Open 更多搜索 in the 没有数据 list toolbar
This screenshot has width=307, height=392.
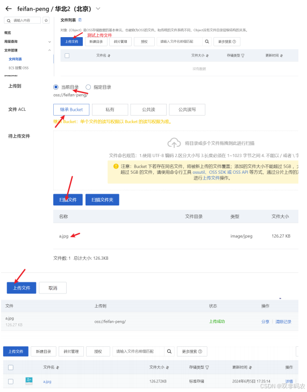227,41
